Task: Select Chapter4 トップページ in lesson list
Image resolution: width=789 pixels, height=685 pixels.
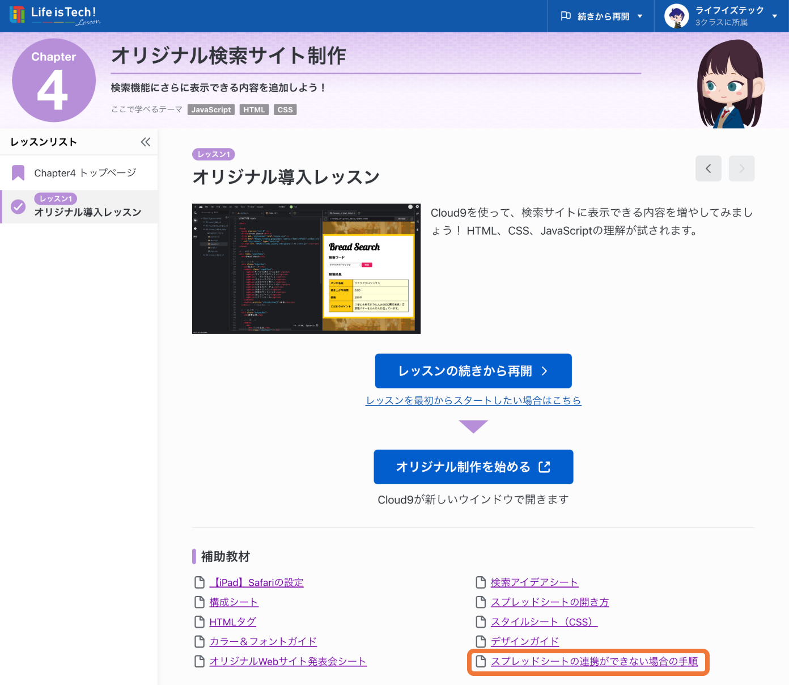Action: [85, 173]
